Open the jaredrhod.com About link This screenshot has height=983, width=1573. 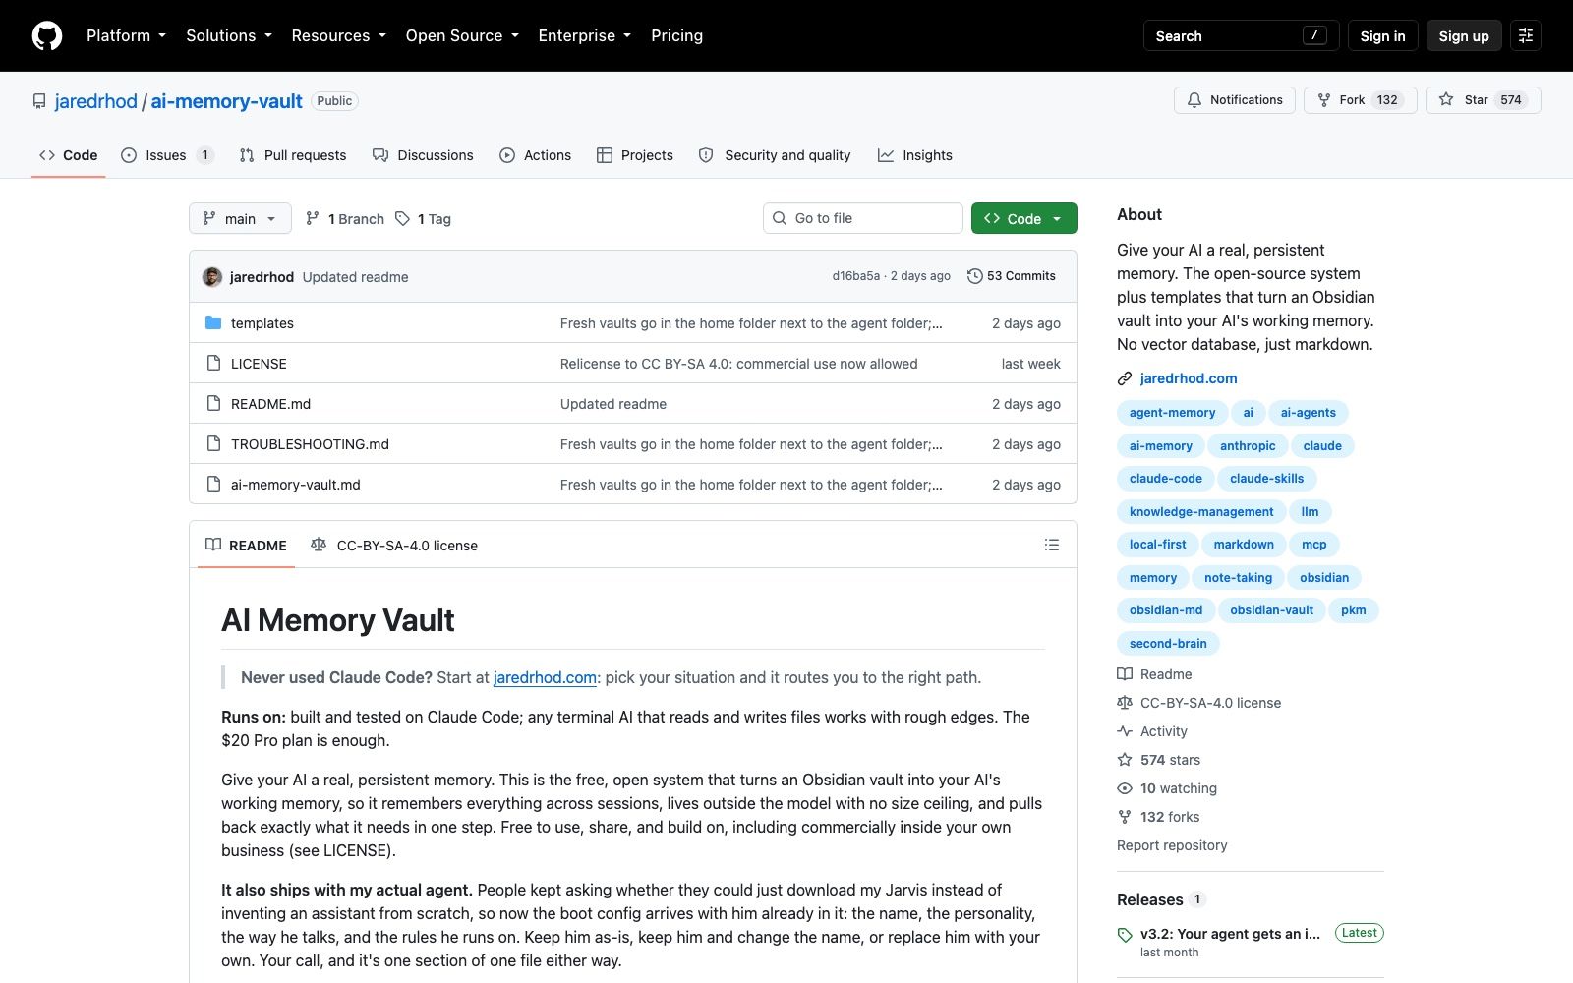1189,378
